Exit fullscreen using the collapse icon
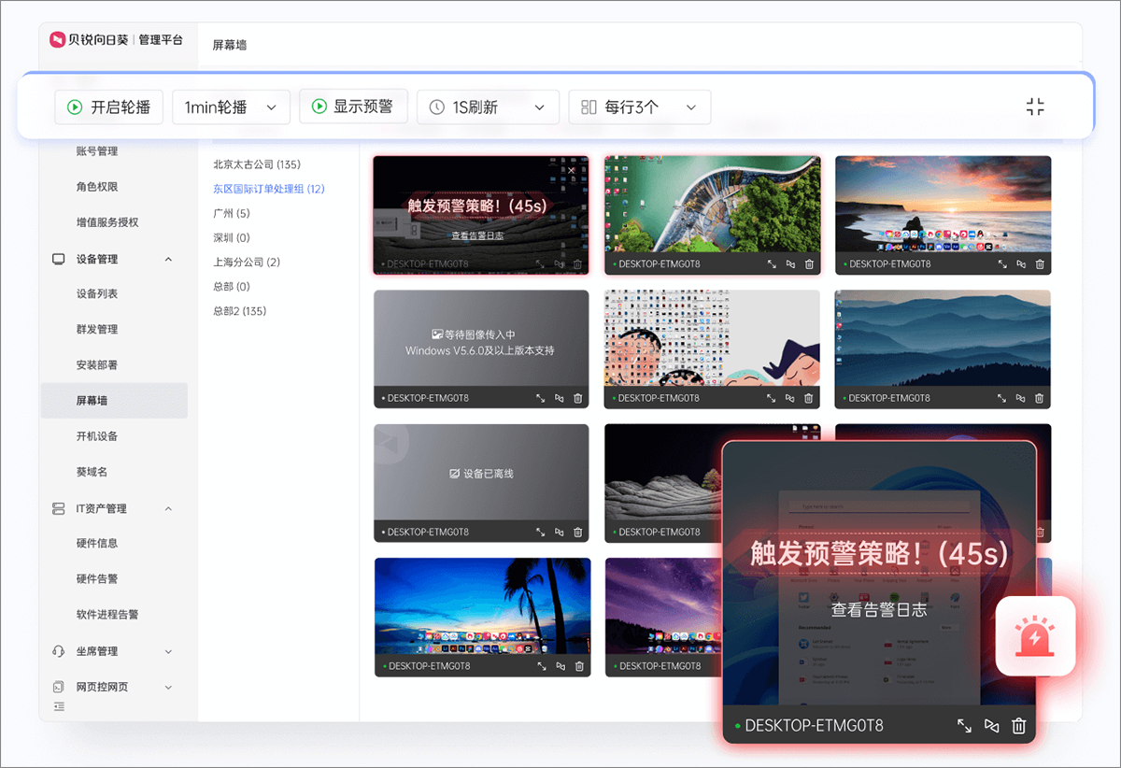Viewport: 1121px width, 768px height. click(1034, 107)
